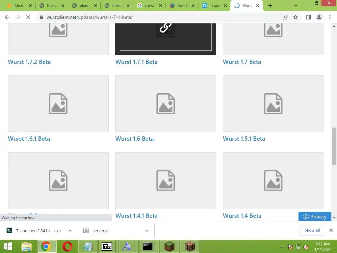337x253 pixels.
Task: Open the browser side panel
Action: coord(309,17)
